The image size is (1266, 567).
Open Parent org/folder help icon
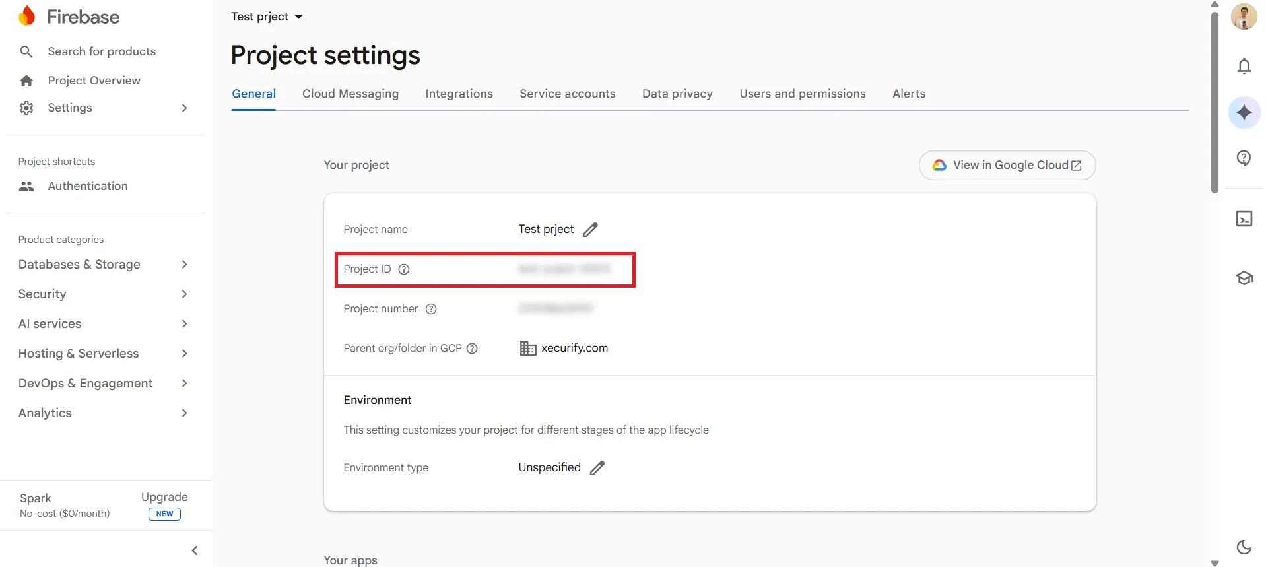(x=472, y=349)
